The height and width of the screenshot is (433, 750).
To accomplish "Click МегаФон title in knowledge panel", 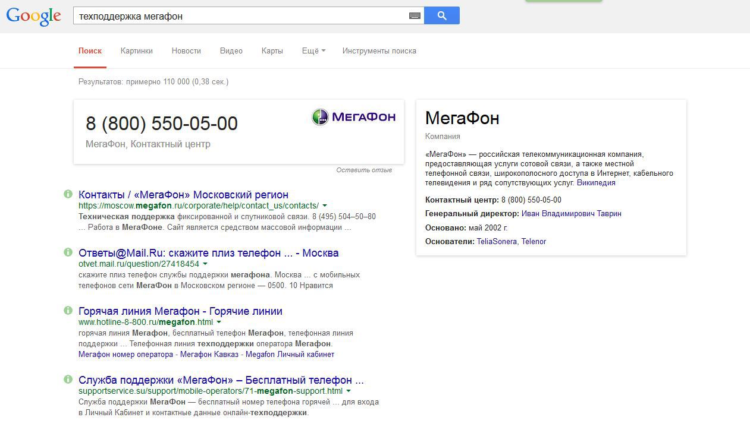I will [x=462, y=118].
